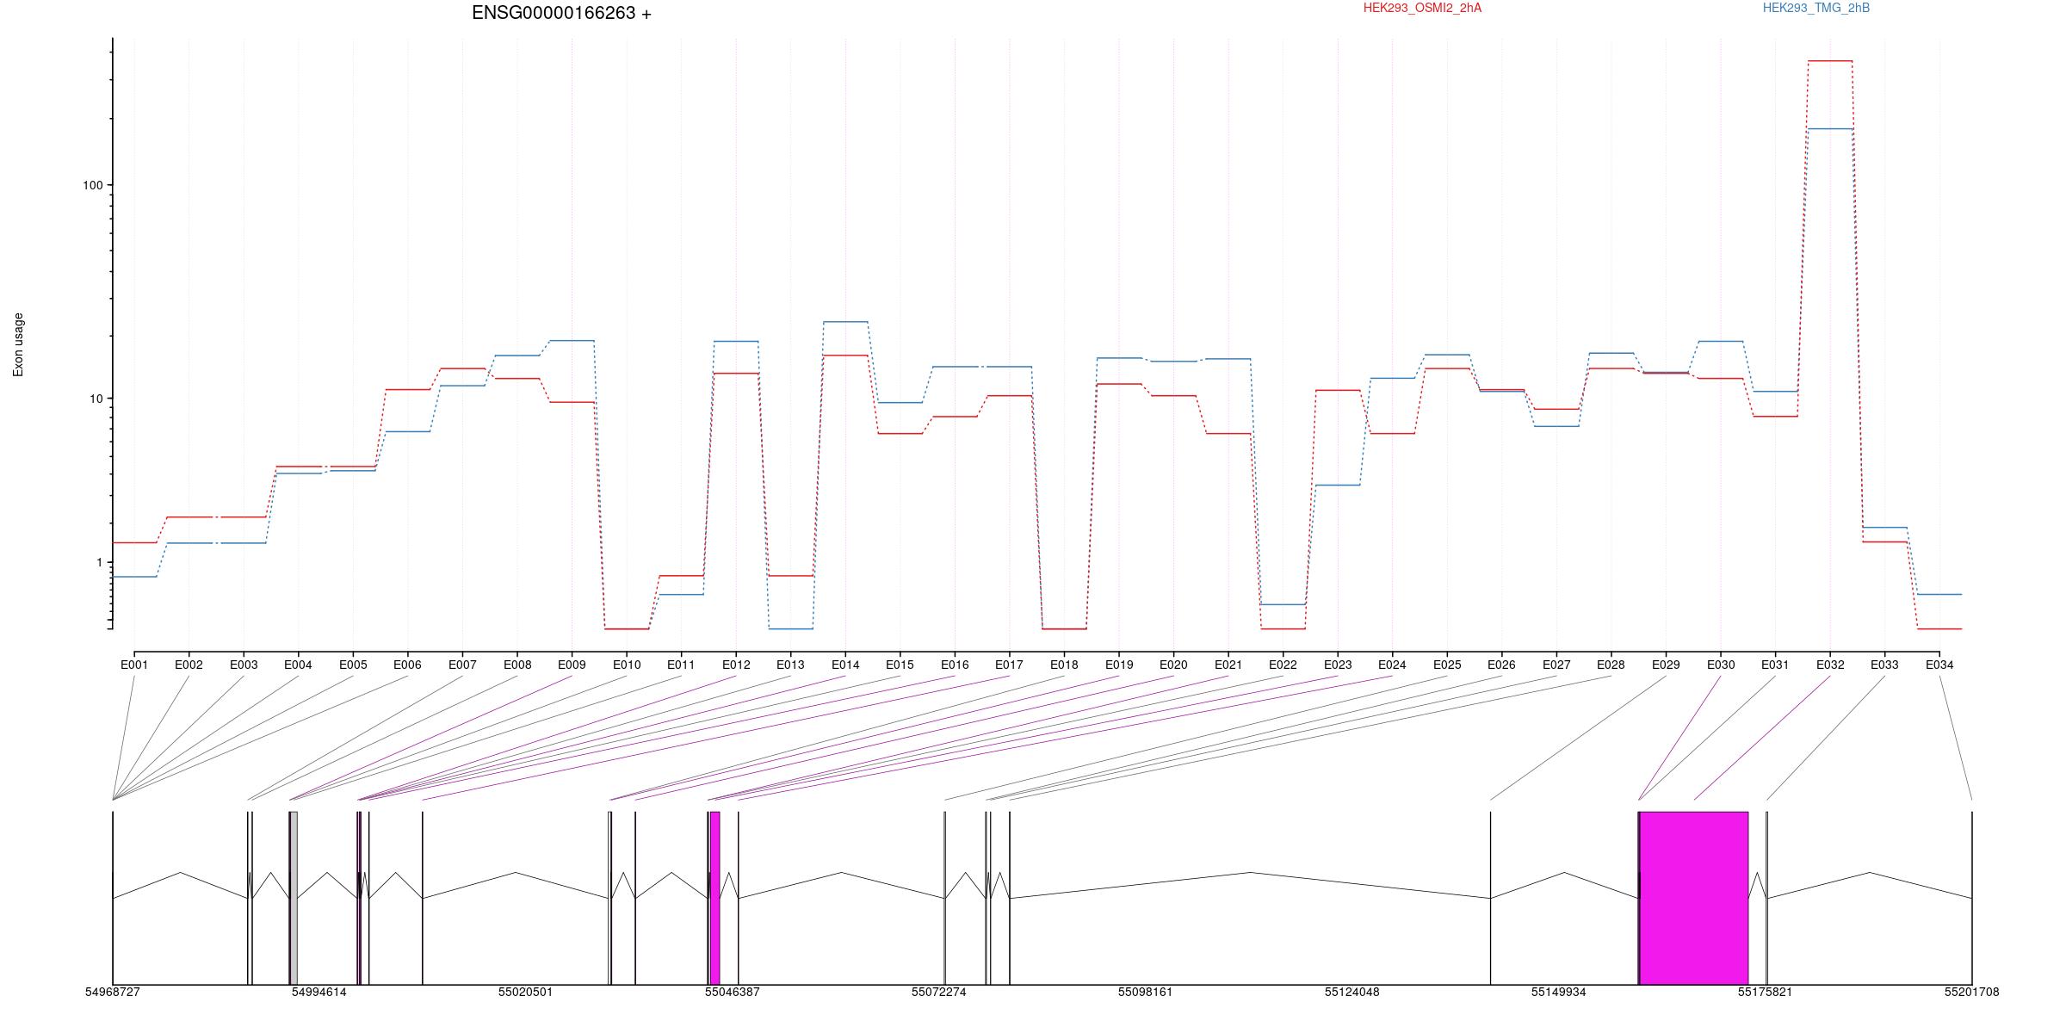Click exon label E027
The height and width of the screenshot is (1033, 2066).
[x=1556, y=665]
